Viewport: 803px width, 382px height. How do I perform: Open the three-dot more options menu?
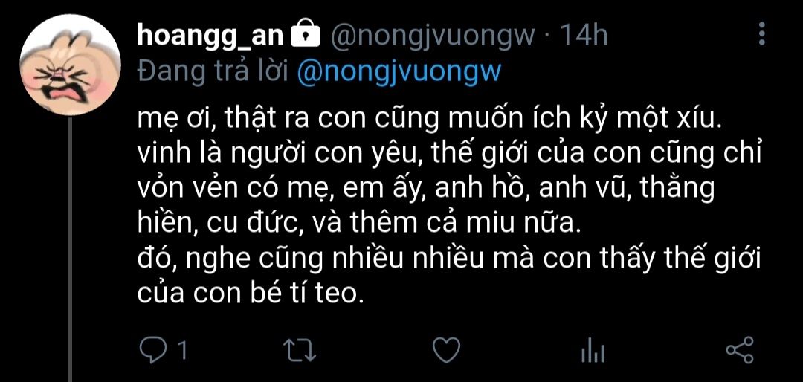[762, 35]
